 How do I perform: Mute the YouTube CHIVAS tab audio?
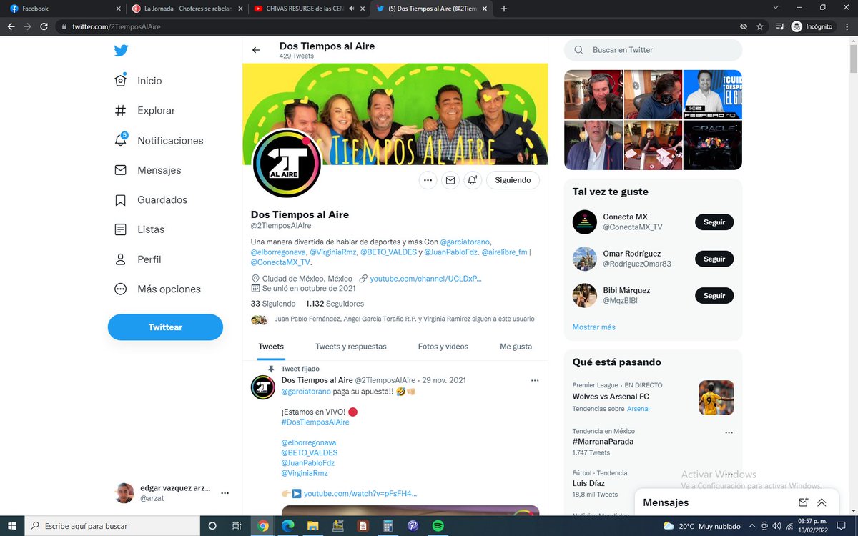tap(351, 9)
